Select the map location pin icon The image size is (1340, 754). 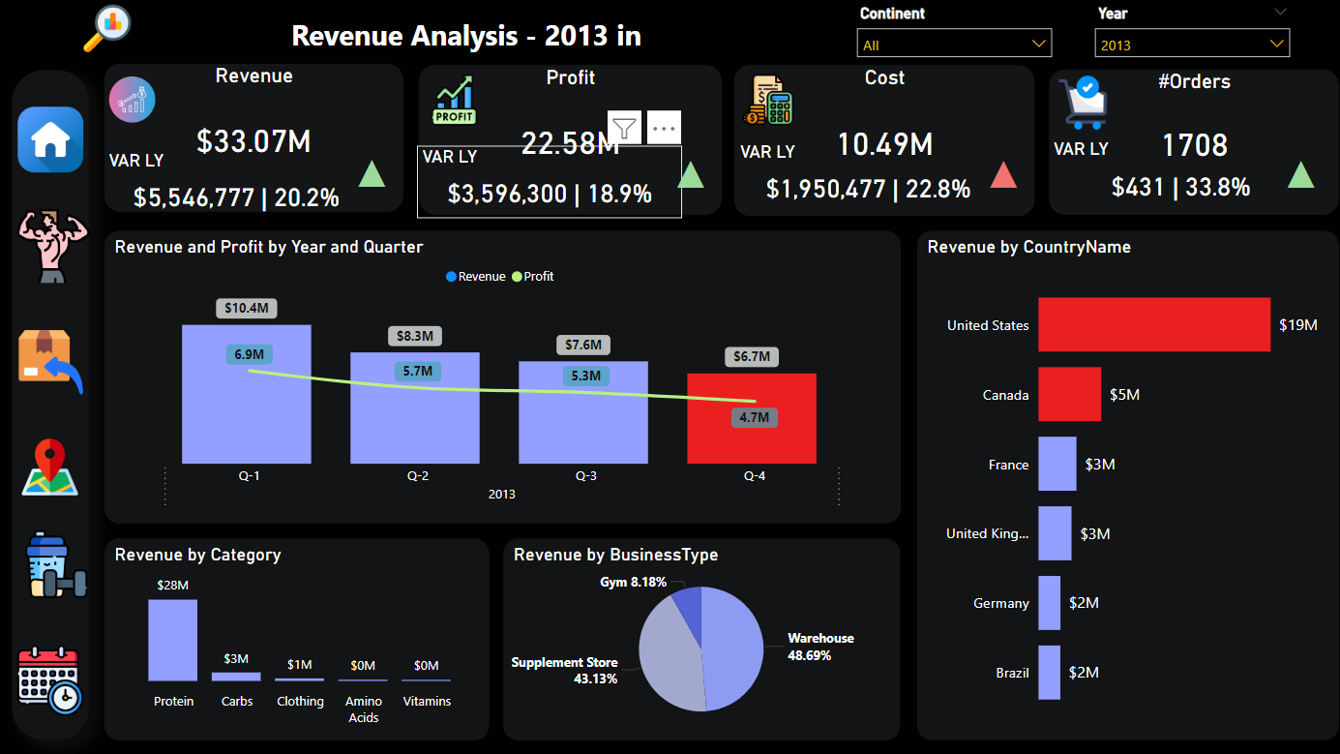click(x=50, y=468)
